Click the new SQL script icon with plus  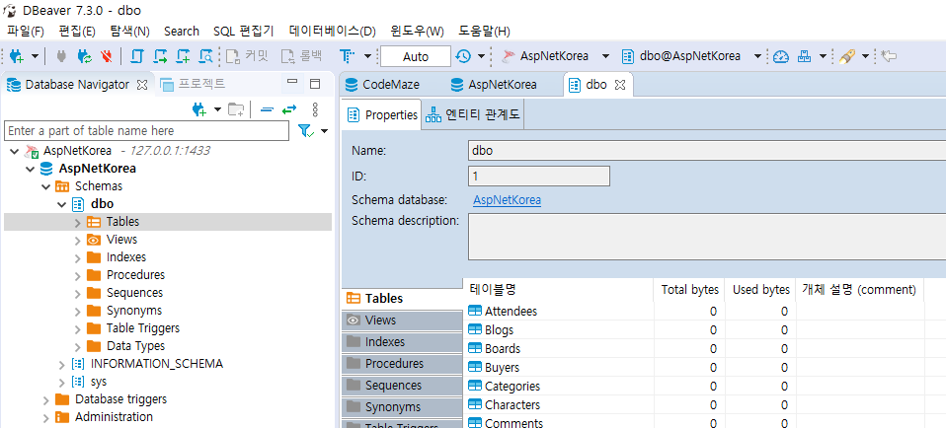click(183, 56)
